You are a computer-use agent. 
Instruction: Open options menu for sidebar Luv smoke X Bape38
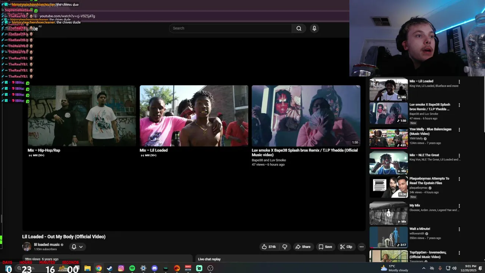pos(459,105)
